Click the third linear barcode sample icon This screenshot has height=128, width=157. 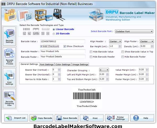[46, 29]
